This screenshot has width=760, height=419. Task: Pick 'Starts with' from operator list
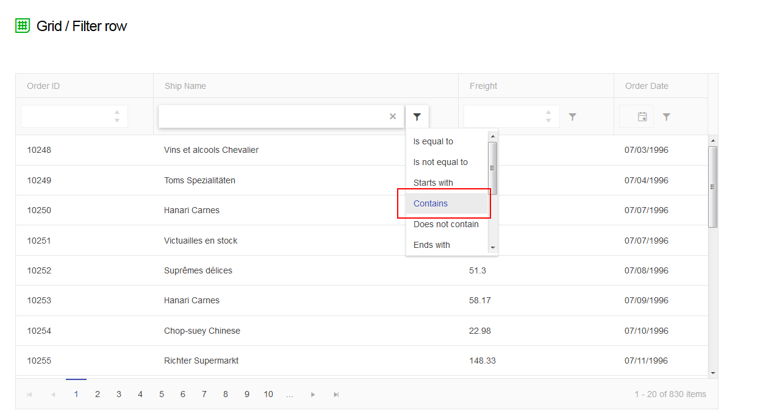pyautogui.click(x=433, y=183)
